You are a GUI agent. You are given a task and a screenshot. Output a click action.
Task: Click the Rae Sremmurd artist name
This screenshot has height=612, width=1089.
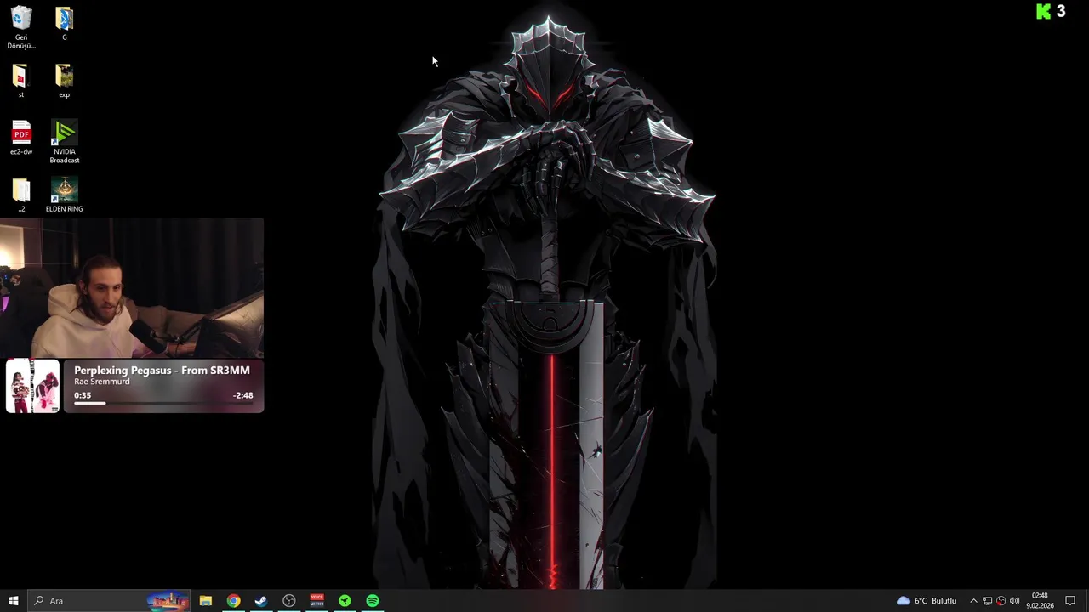pos(102,382)
